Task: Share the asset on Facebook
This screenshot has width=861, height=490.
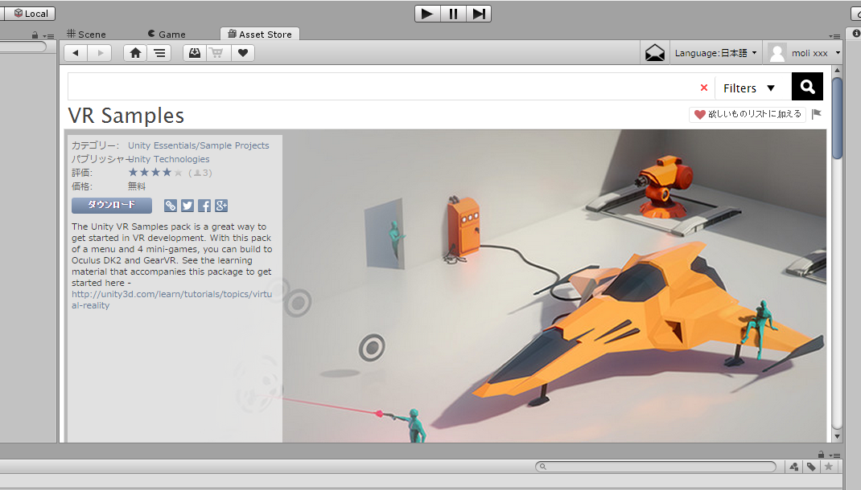Action: click(x=204, y=205)
